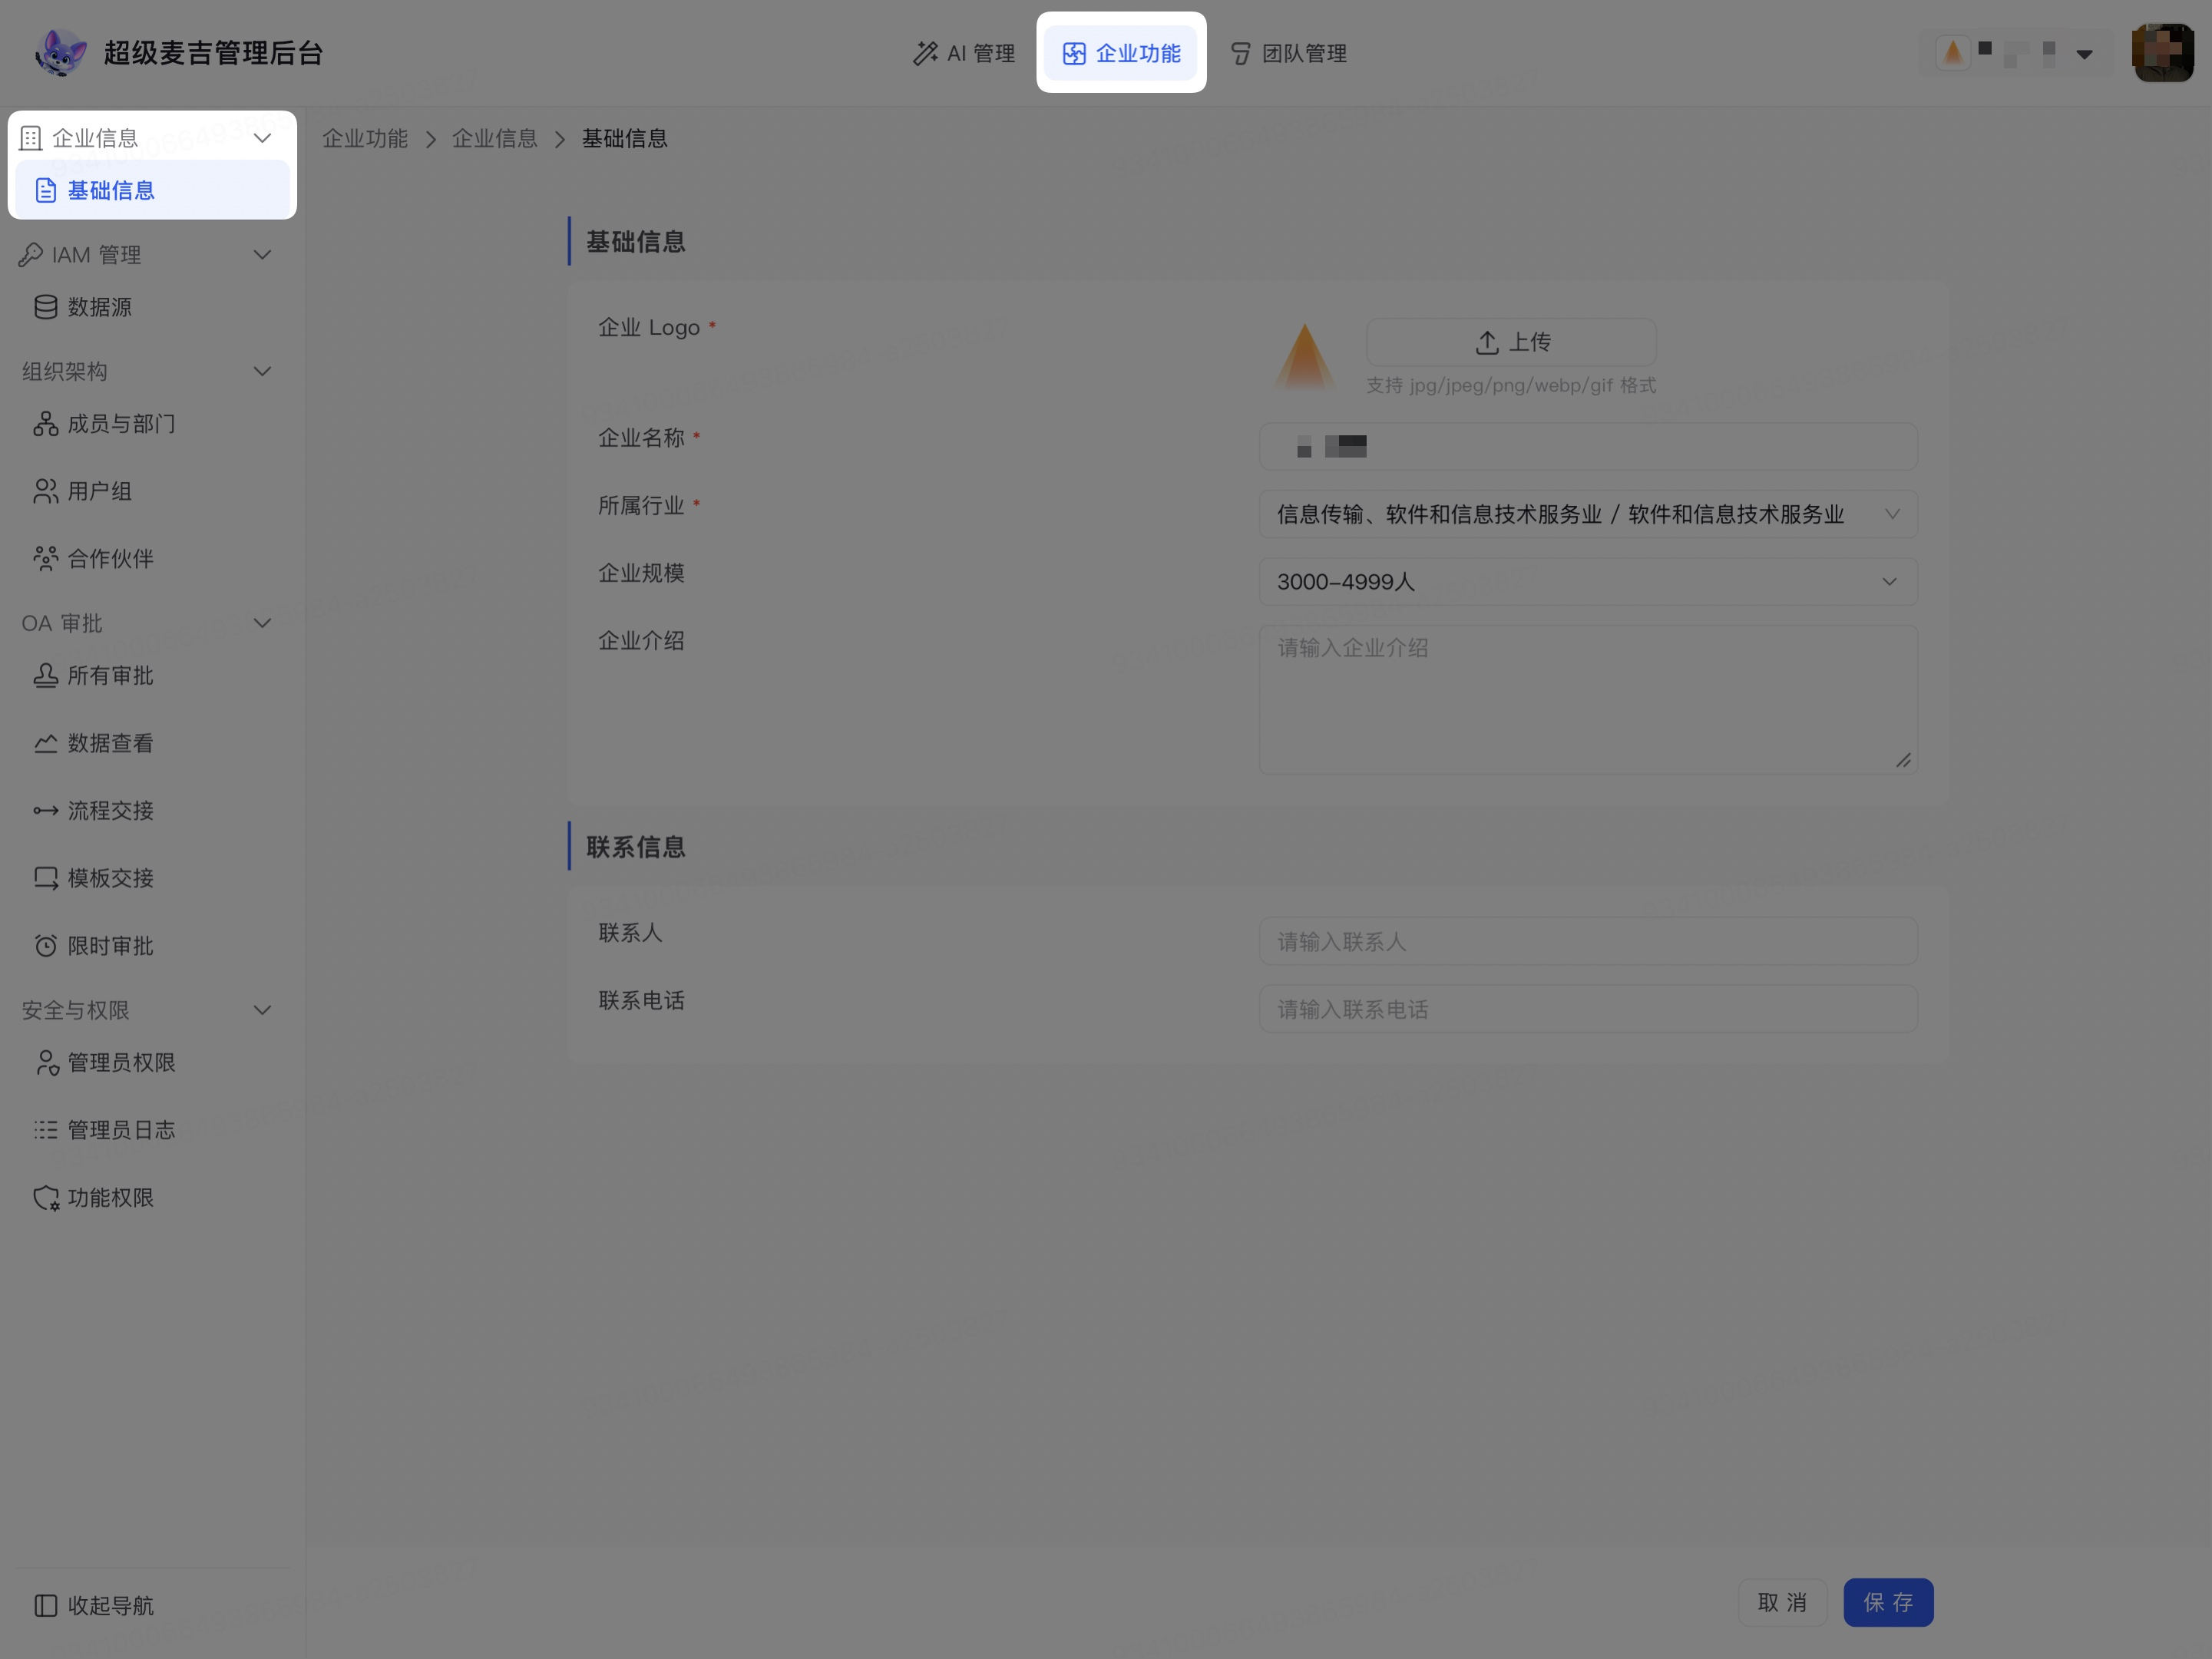The height and width of the screenshot is (1659, 2212).
Task: Open the 企业规模 dropdown
Action: (x=1588, y=582)
